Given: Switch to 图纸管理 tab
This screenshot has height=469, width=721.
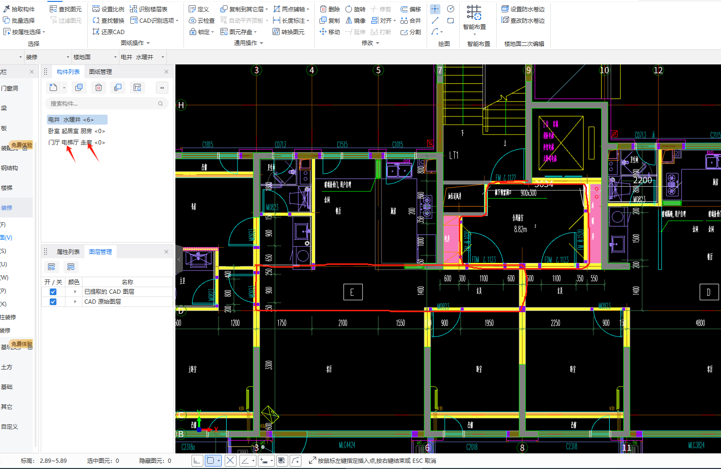Looking at the screenshot, I should pos(100,72).
